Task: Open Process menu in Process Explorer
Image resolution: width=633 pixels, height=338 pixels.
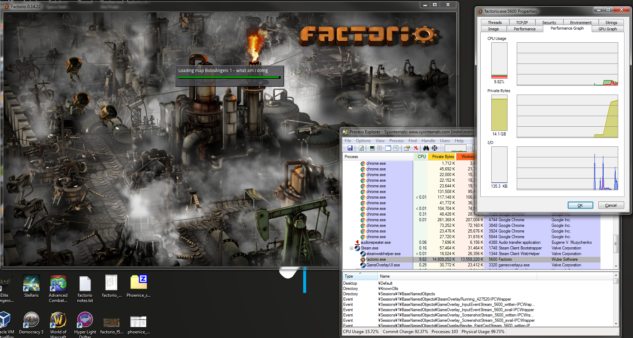Action: pyautogui.click(x=397, y=141)
